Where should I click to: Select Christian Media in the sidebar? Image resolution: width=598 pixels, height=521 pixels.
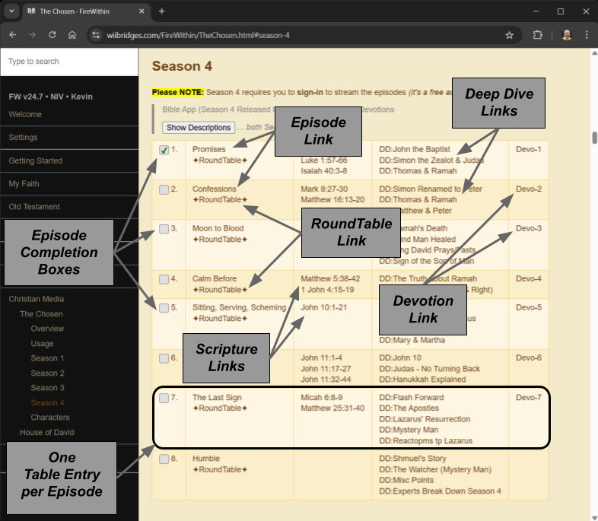pyautogui.click(x=37, y=299)
